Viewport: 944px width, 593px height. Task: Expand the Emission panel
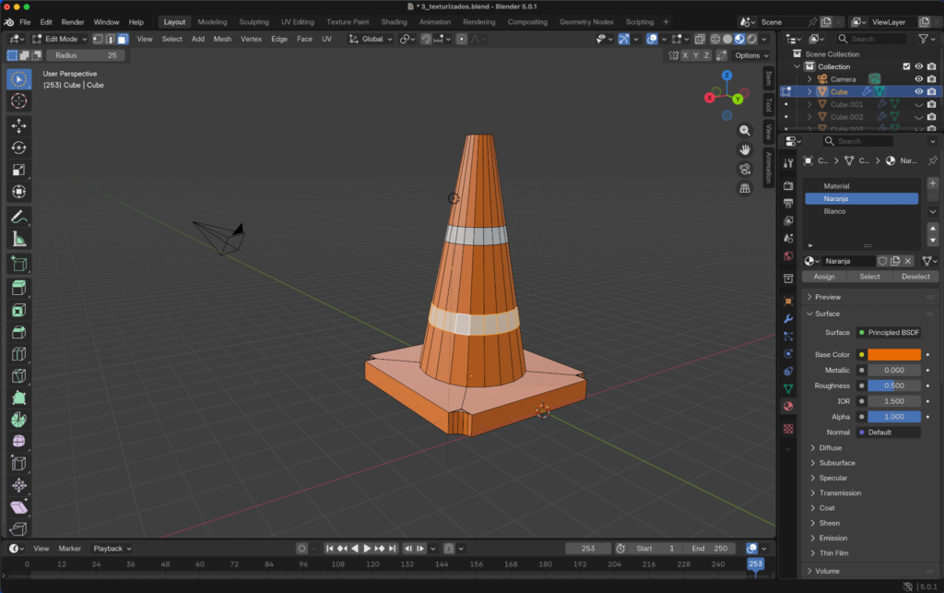tap(832, 538)
